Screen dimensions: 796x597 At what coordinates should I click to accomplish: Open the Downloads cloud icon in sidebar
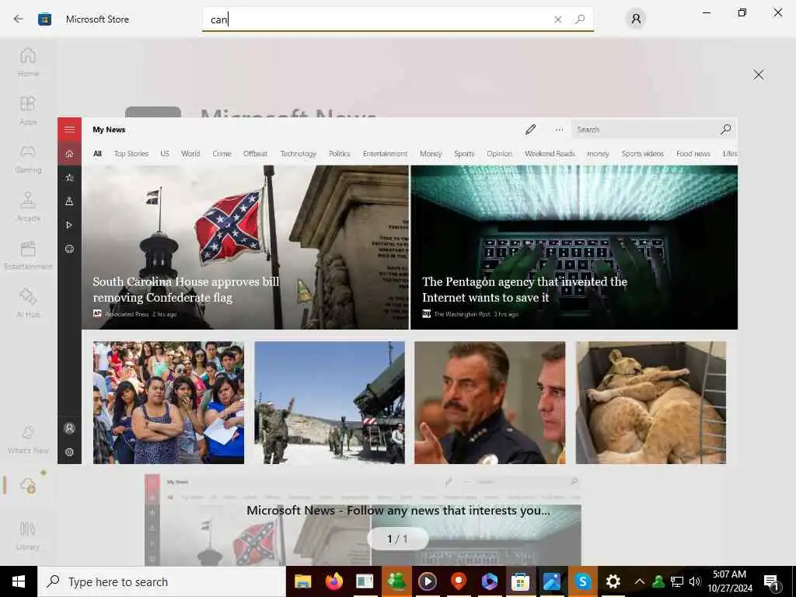tap(28, 485)
